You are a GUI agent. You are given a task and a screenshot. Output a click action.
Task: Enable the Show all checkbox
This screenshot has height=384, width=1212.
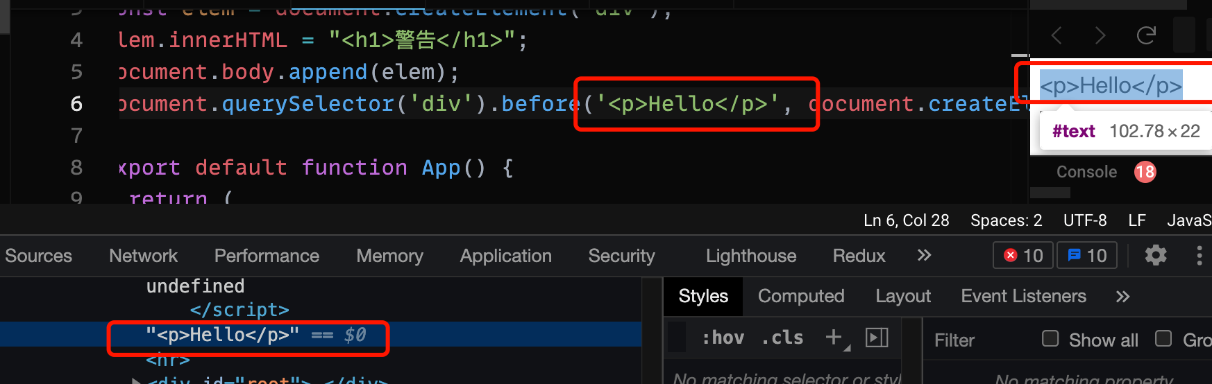pos(1050,339)
